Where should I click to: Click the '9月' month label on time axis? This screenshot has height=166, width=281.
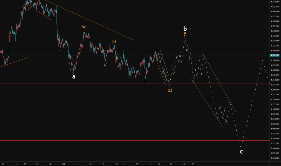click(x=64, y=164)
